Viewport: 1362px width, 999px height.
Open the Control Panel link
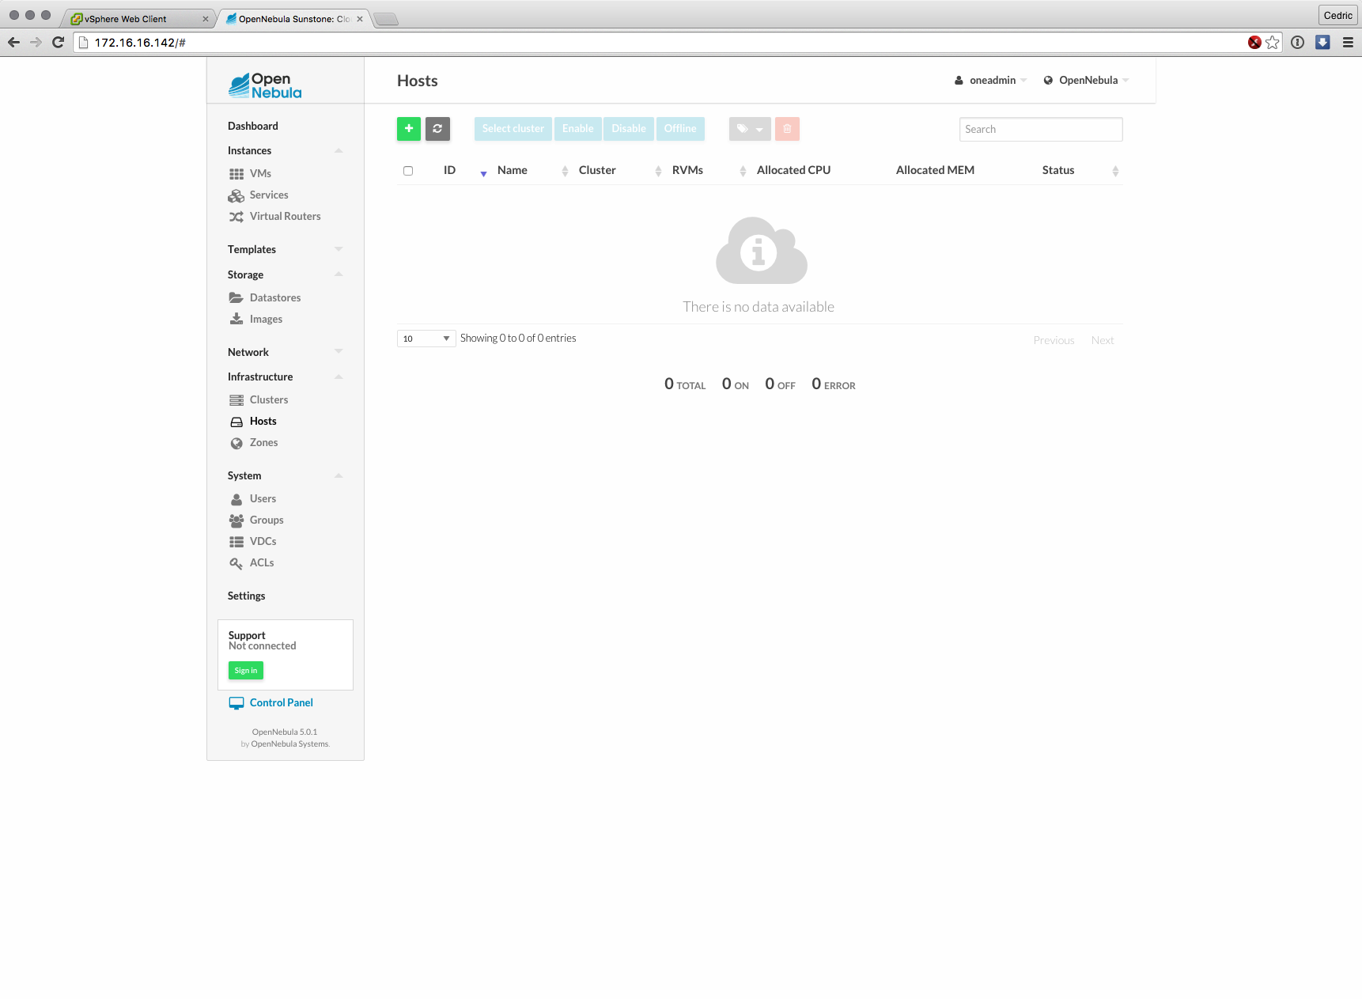(281, 702)
